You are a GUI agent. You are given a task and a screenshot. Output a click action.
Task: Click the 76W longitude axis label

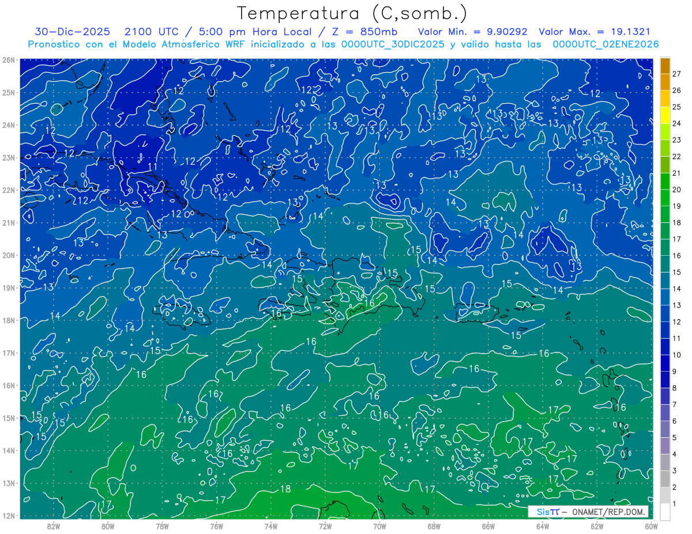click(216, 527)
